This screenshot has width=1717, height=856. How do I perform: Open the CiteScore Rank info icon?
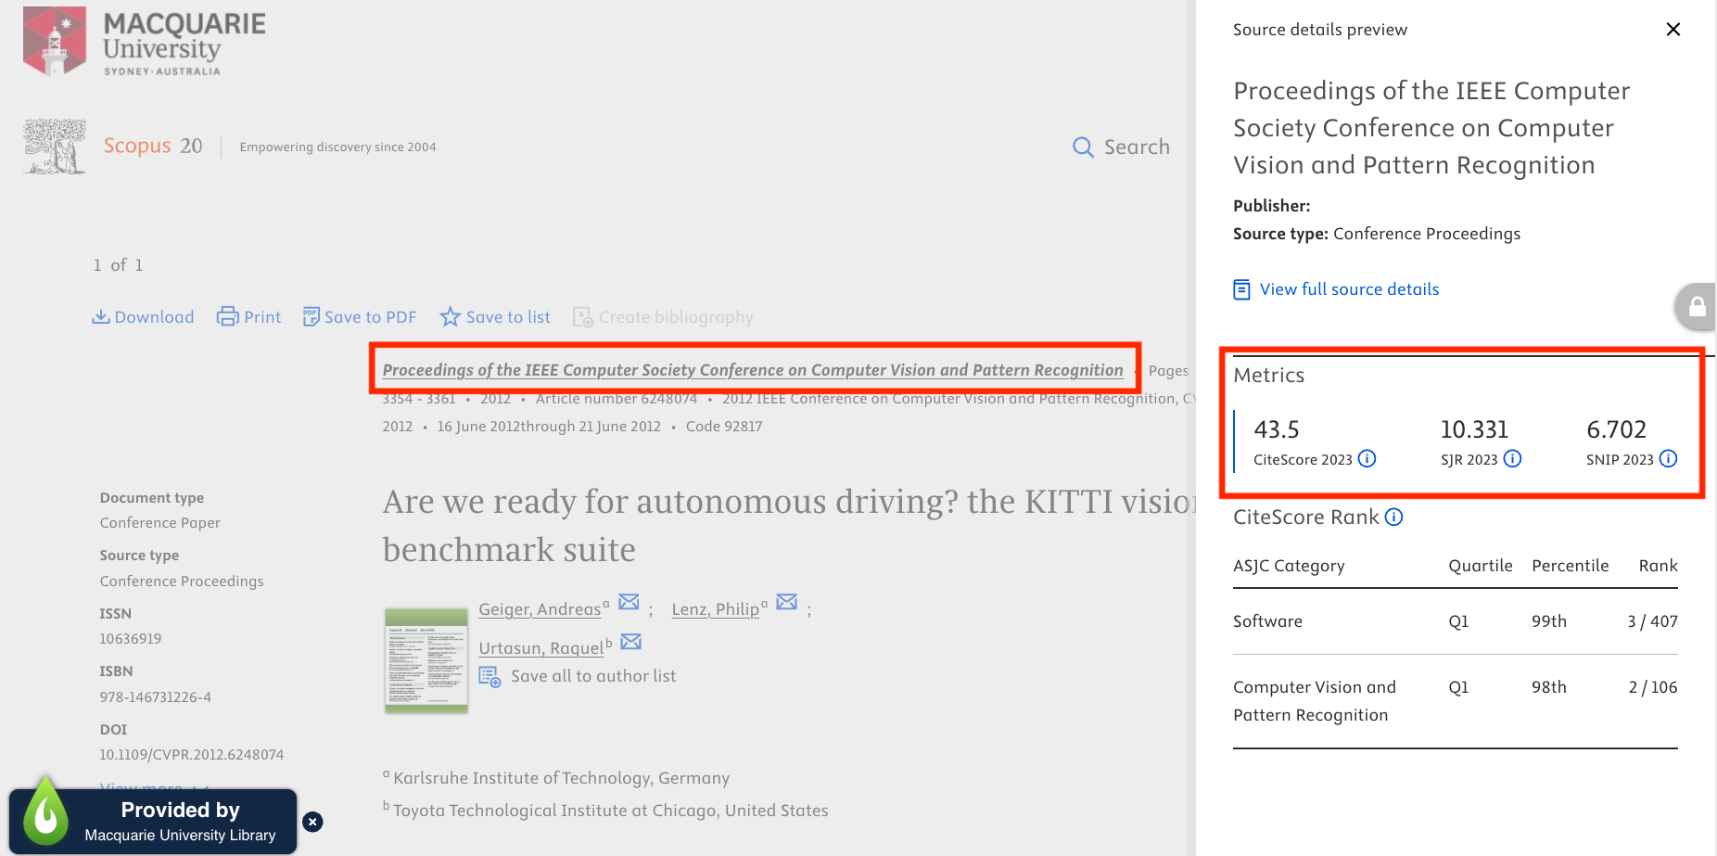tap(1393, 517)
